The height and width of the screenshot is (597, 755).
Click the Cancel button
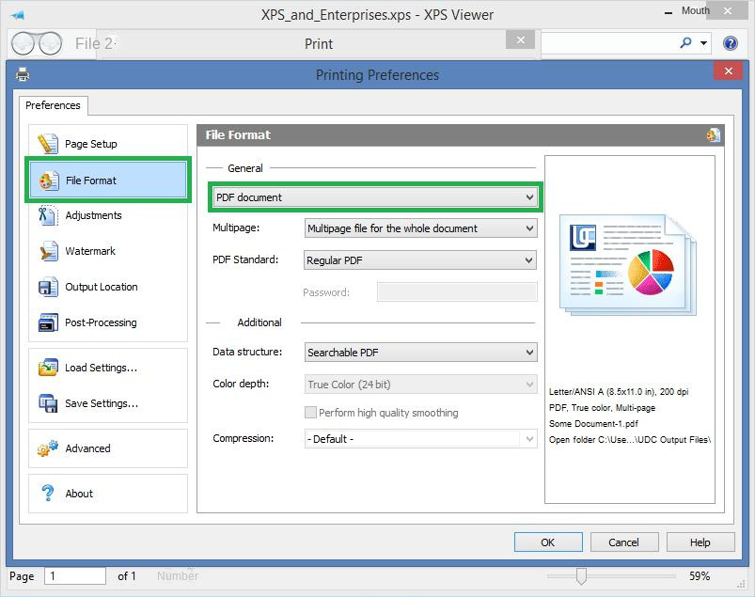click(x=624, y=542)
